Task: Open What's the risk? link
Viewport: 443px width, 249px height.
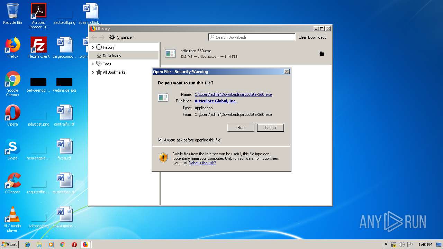Action: 202,163
